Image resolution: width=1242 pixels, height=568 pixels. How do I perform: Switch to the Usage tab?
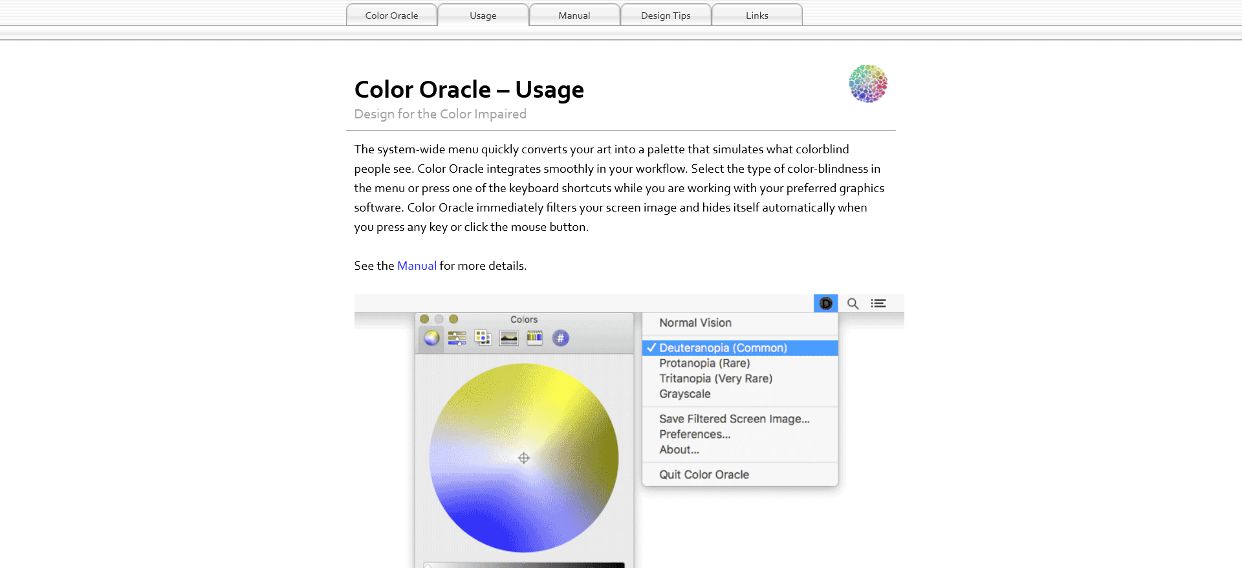click(x=483, y=15)
